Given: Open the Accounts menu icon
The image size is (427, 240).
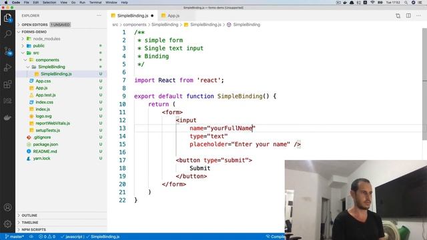Looking at the screenshot, I should click(x=7, y=207).
